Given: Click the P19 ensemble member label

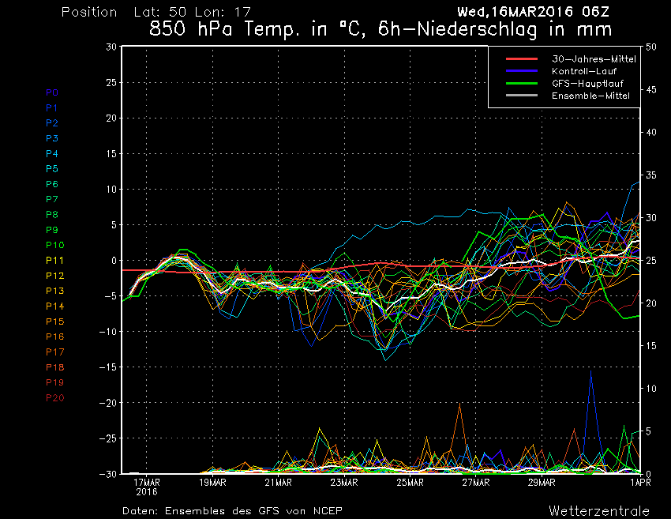Looking at the screenshot, I should click(55, 382).
